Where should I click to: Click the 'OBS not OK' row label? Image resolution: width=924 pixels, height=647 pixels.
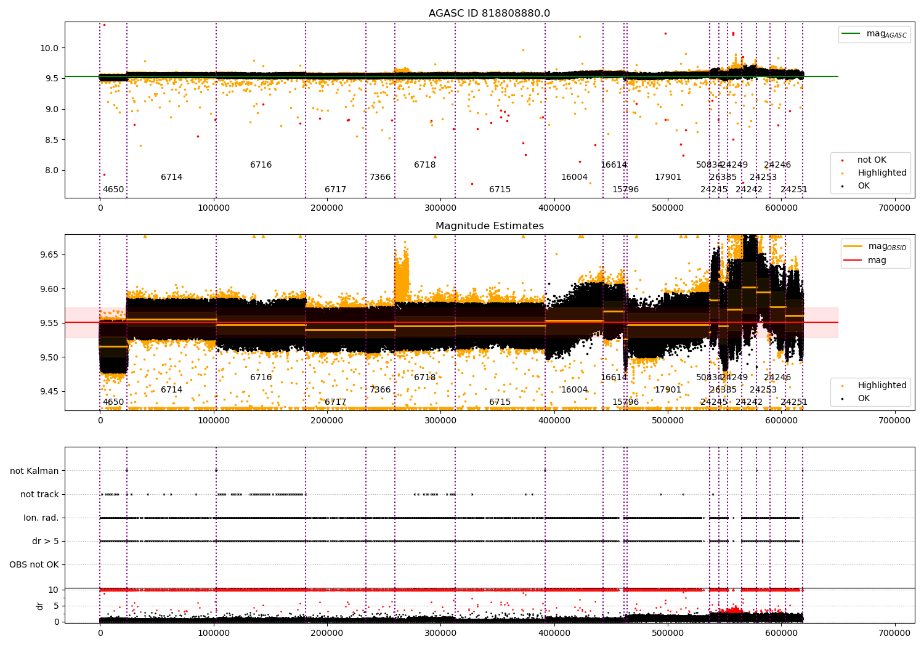34,564
